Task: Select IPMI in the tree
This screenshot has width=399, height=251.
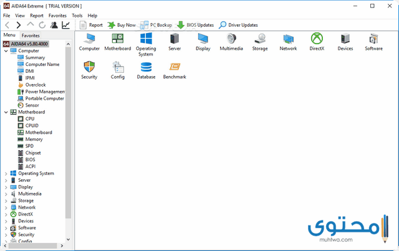Action: pos(26,78)
